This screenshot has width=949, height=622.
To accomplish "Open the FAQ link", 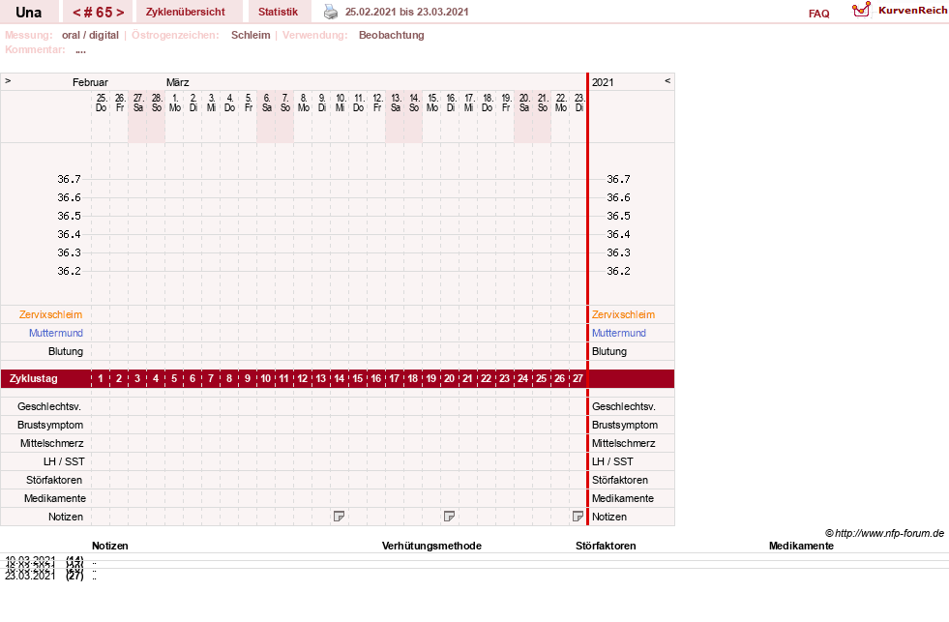I will [x=818, y=14].
